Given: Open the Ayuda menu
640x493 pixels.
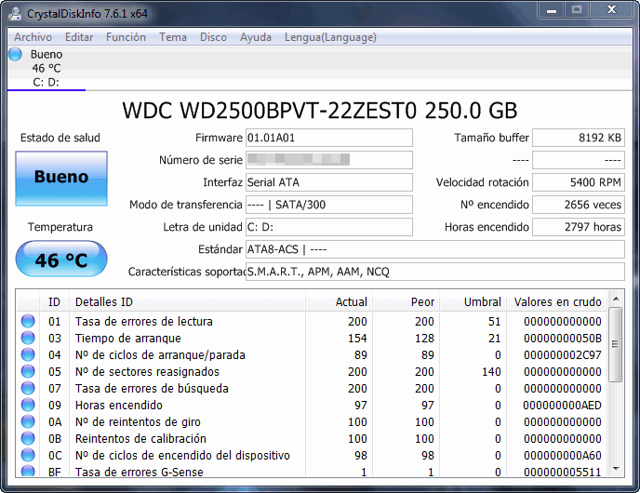Looking at the screenshot, I should (x=256, y=37).
